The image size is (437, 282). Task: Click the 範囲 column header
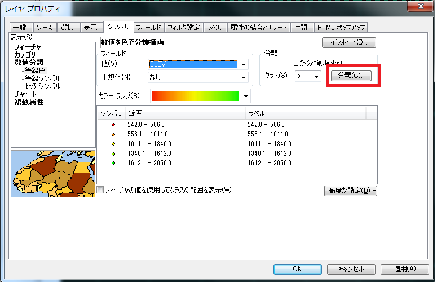coord(186,113)
